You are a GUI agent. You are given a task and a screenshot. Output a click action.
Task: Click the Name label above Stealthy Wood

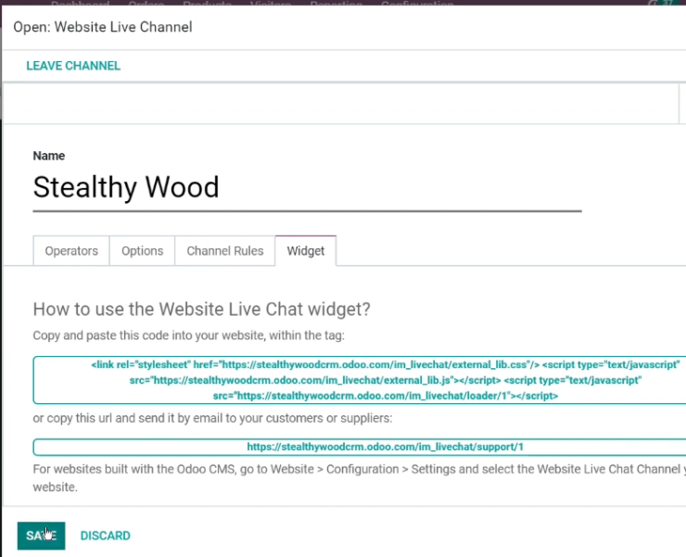49,156
